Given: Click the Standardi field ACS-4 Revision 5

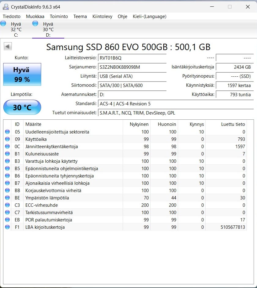Looking at the screenshot, I should coord(176,104).
